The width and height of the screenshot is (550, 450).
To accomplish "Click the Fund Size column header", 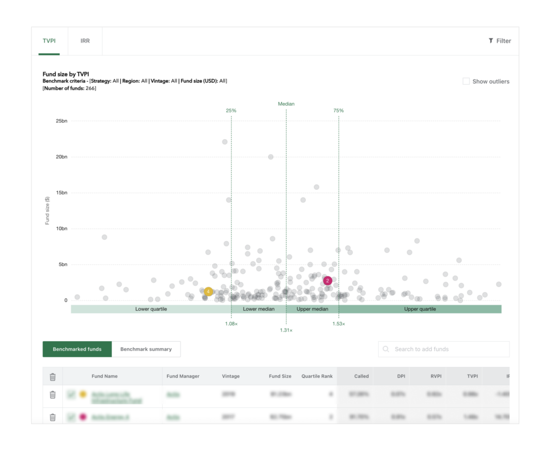I will [x=280, y=377].
